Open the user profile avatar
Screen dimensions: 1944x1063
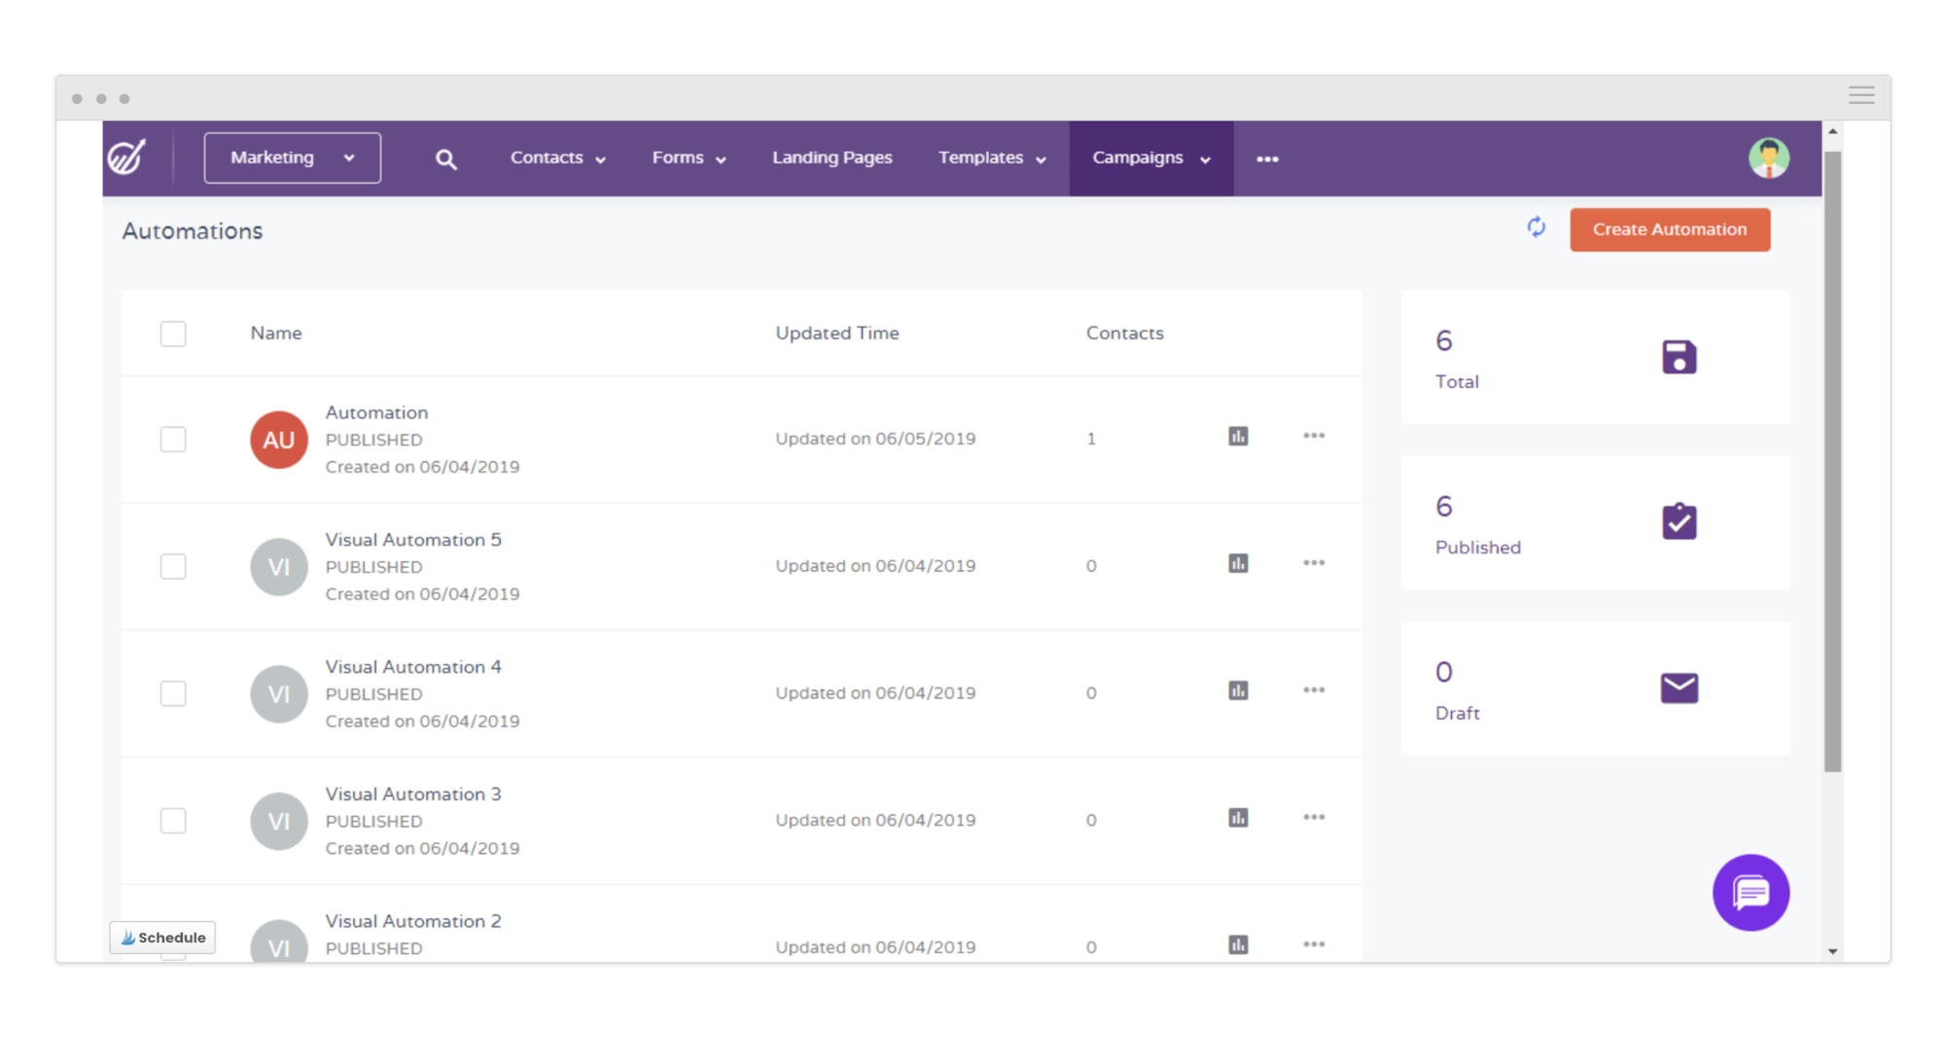1769,158
